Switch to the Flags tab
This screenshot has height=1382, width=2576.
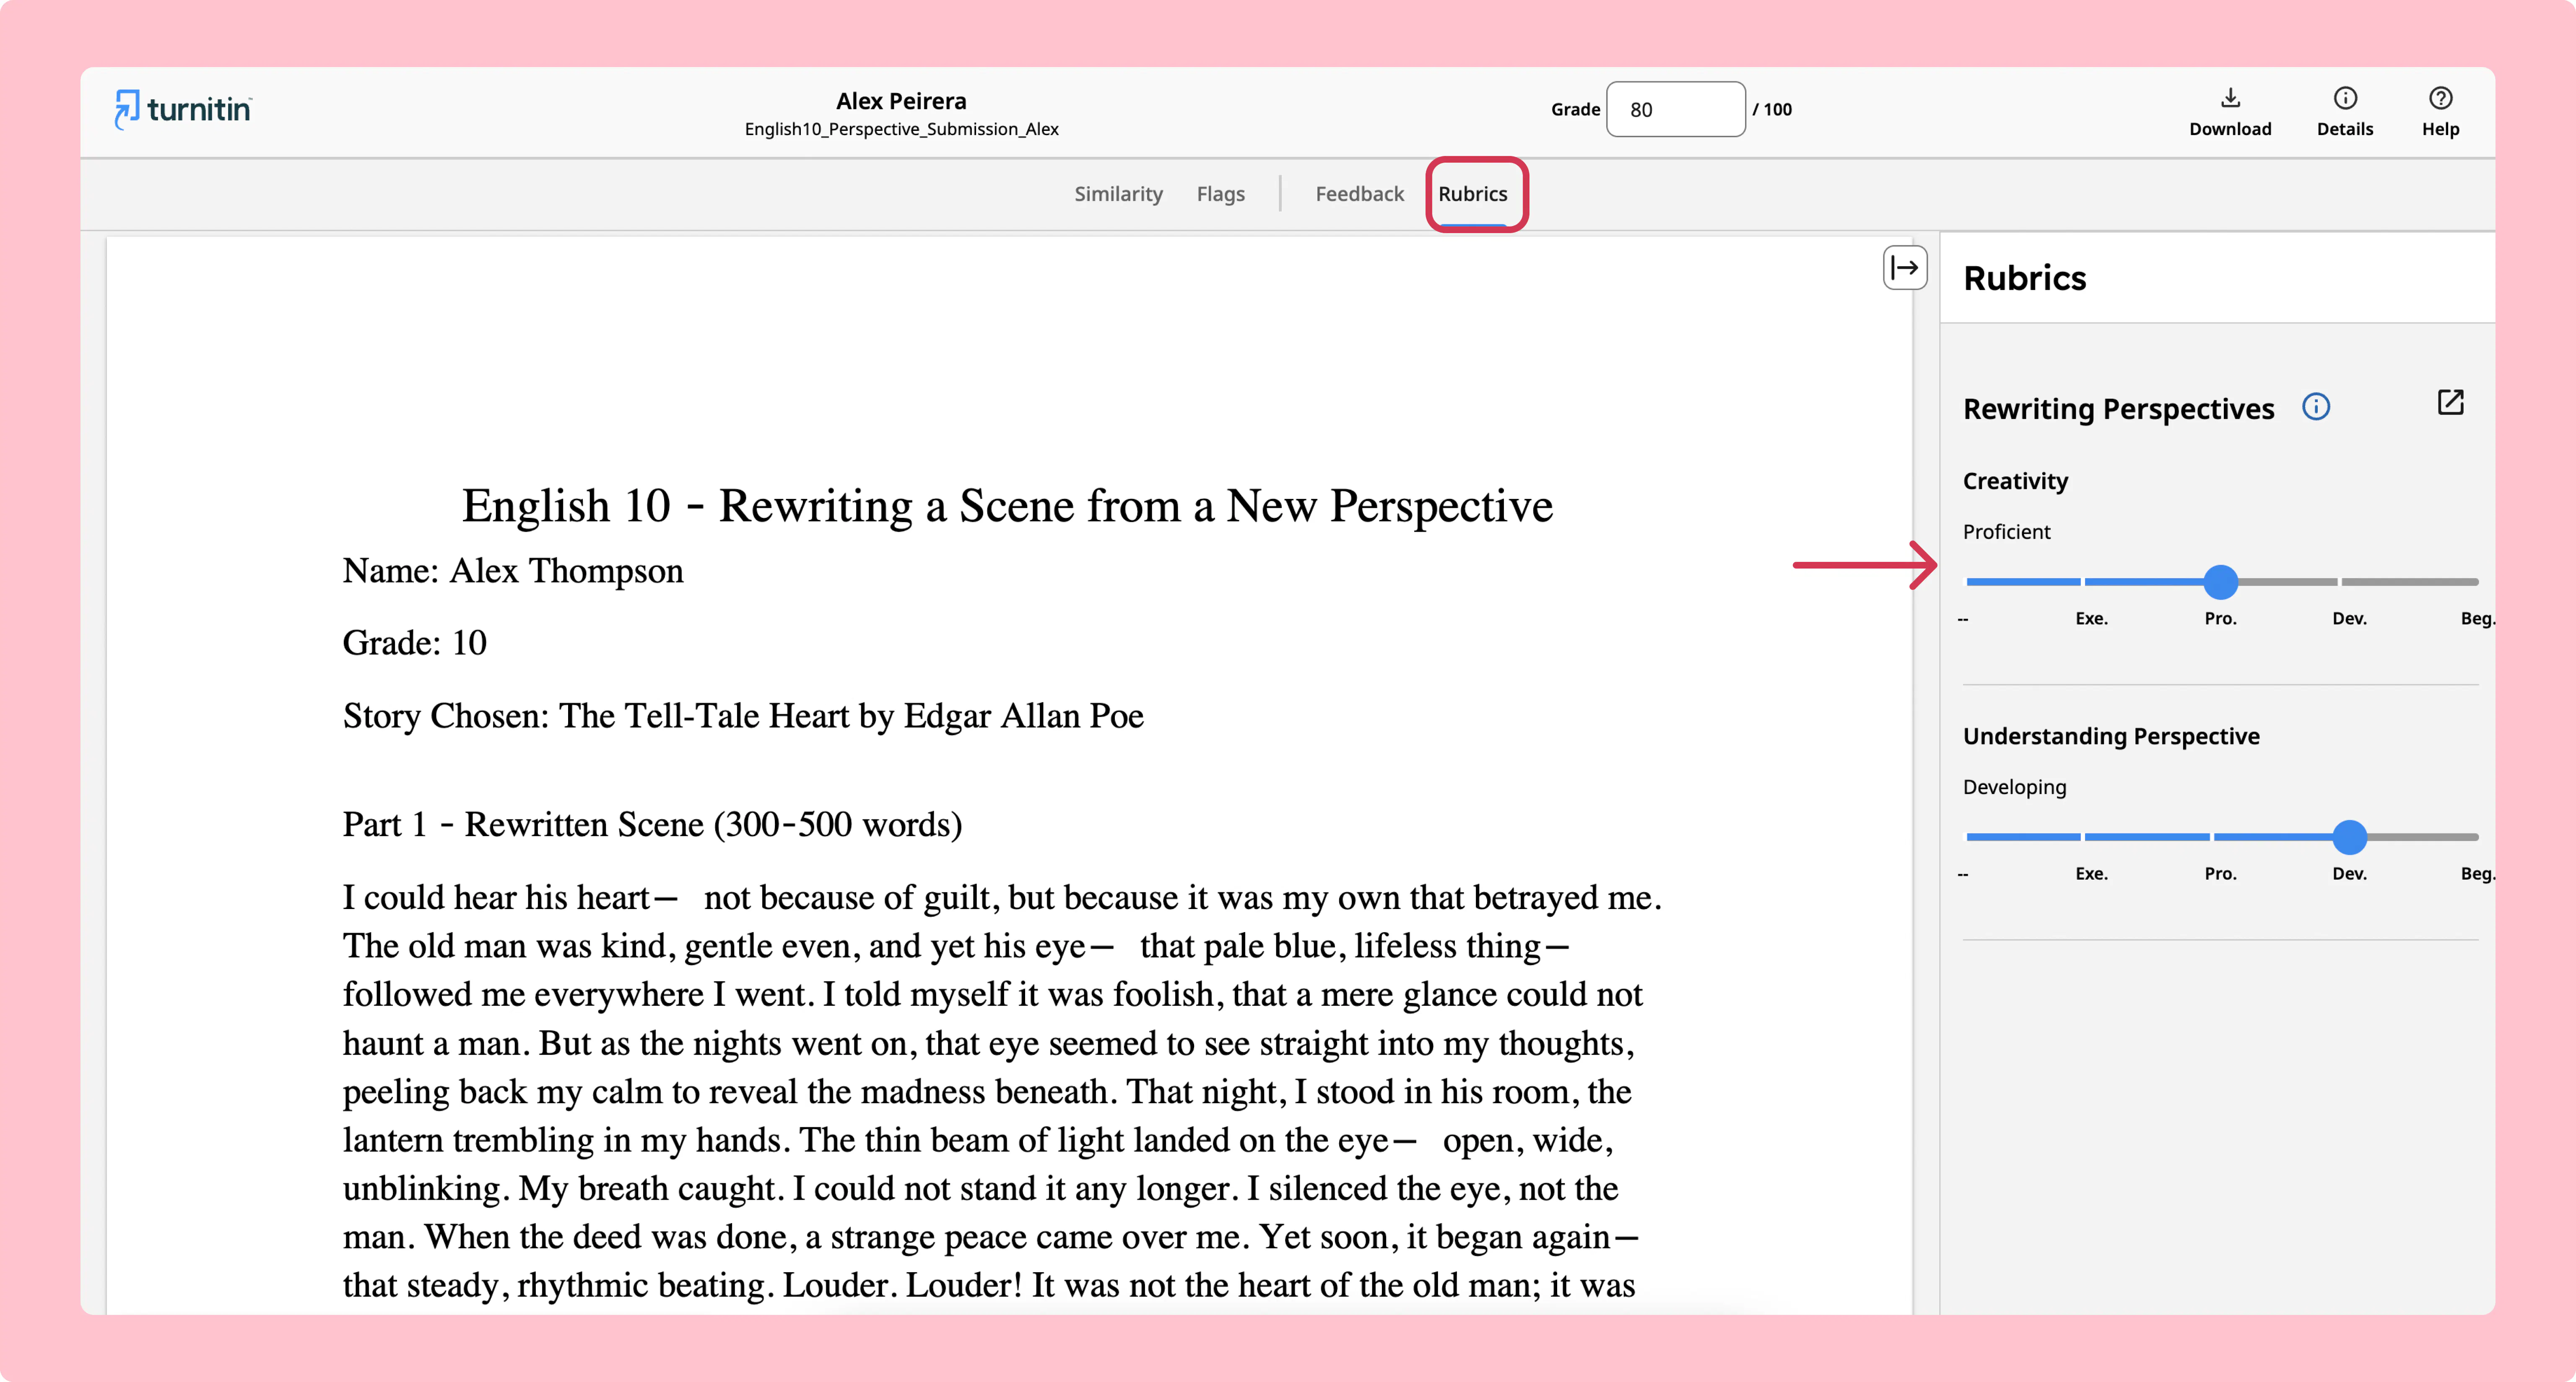1220,194
